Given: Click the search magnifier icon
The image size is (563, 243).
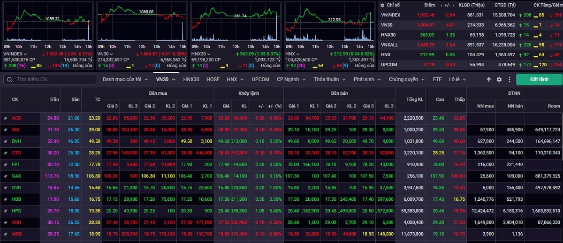Looking at the screenshot, I should click(9, 79).
